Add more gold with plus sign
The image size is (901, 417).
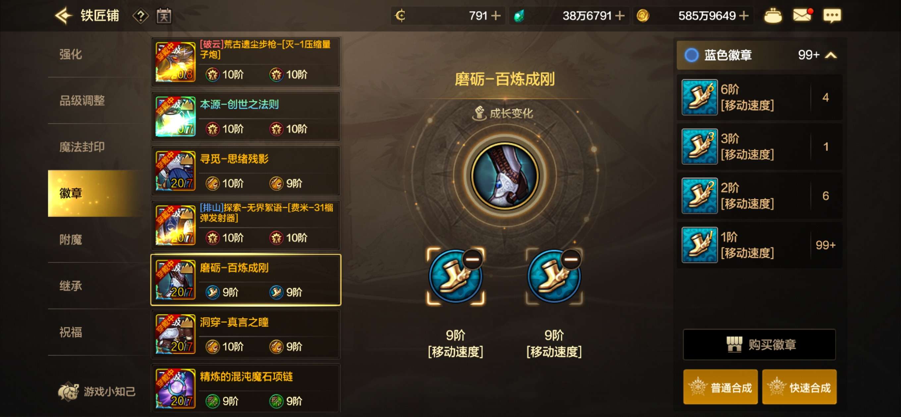point(744,16)
